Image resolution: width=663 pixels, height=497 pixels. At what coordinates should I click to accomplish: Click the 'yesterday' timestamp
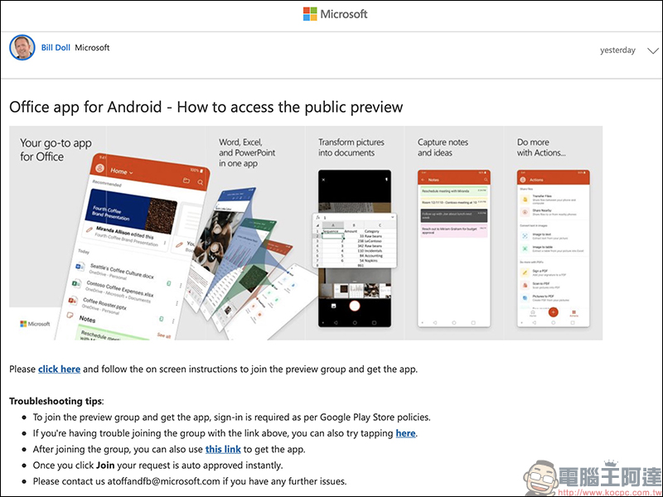617,51
